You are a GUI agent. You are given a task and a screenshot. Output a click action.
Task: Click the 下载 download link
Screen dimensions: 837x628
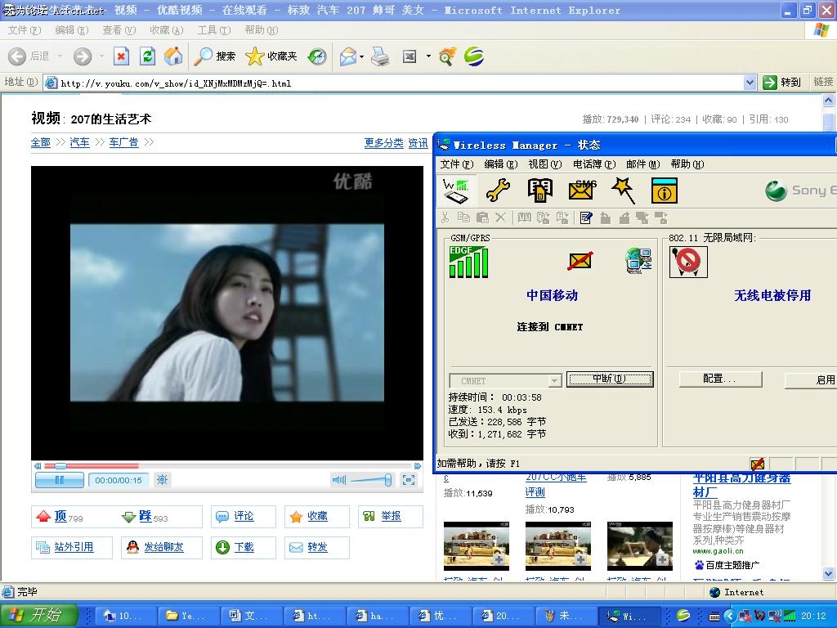tap(243, 547)
